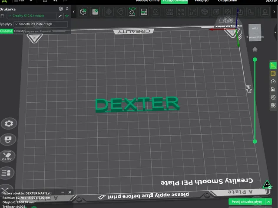Click the target circle icon in right sidebar
Image resolution: width=278 pixels, height=208 pixels.
273,97
